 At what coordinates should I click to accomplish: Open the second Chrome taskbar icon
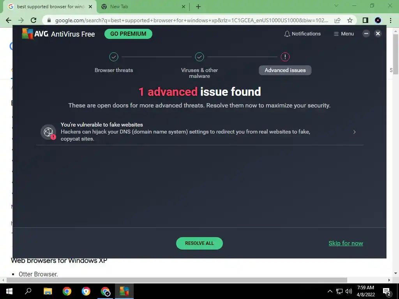click(105, 291)
